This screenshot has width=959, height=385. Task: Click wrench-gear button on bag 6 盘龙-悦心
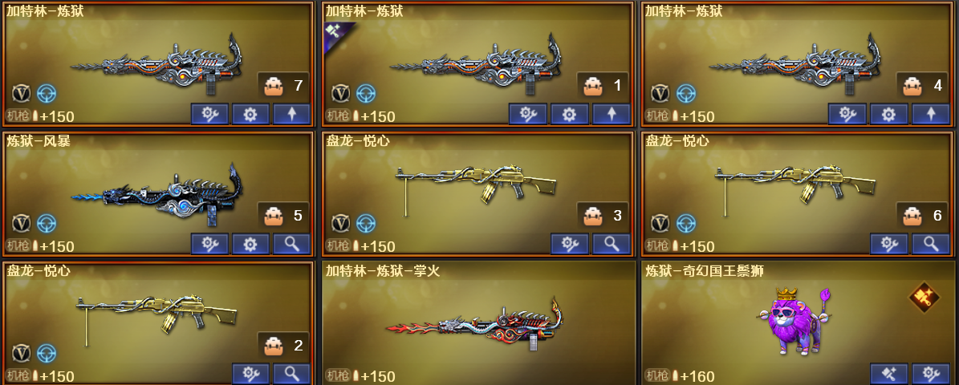tap(888, 244)
